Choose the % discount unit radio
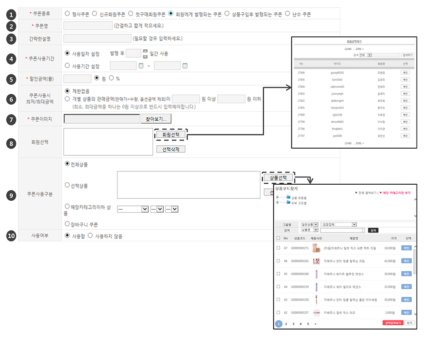 click(x=112, y=78)
